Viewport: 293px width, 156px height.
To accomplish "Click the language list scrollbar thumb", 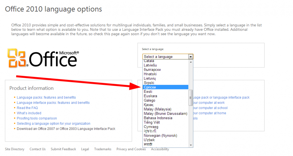I will coord(191,98).
